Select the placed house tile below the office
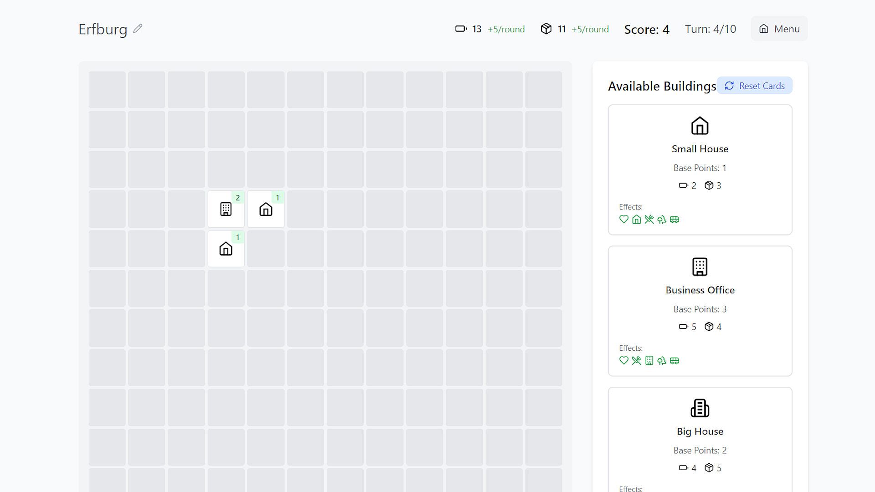The image size is (875, 492). coord(226,249)
